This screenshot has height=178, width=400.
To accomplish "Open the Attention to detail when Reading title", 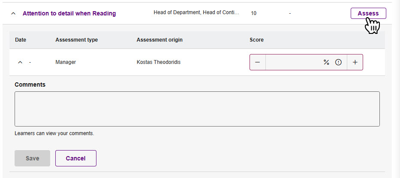I will coord(69,13).
